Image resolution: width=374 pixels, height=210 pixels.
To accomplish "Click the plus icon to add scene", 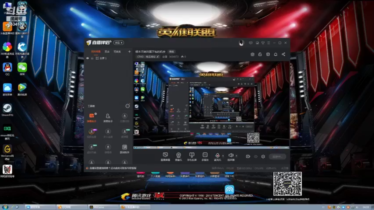I will (129, 51).
